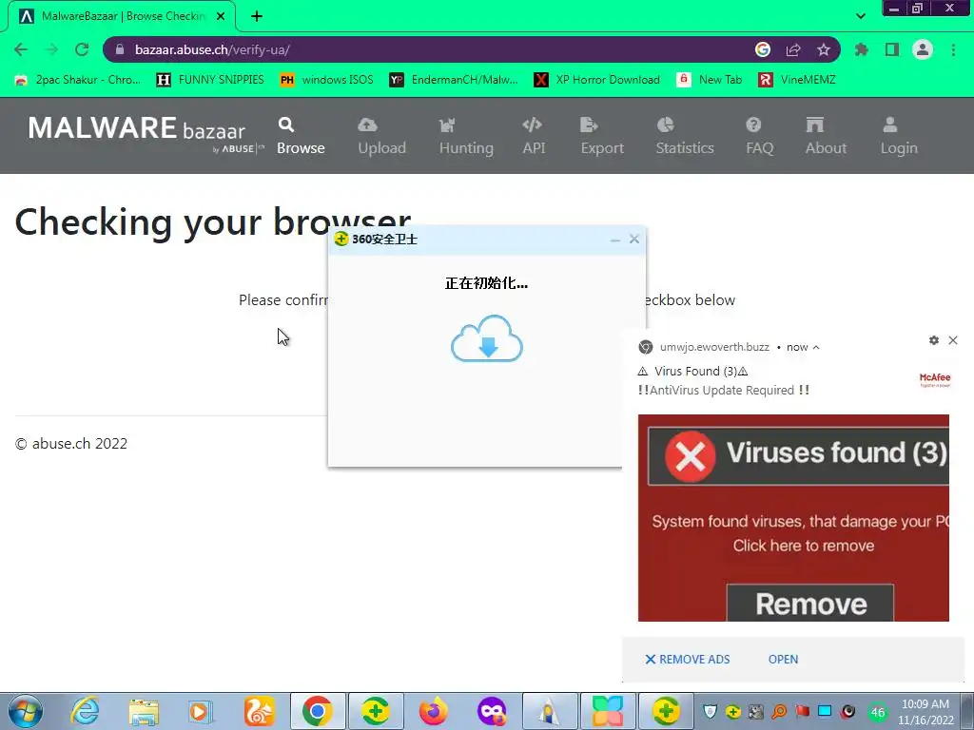Go back using the browser back arrow

coord(21,49)
